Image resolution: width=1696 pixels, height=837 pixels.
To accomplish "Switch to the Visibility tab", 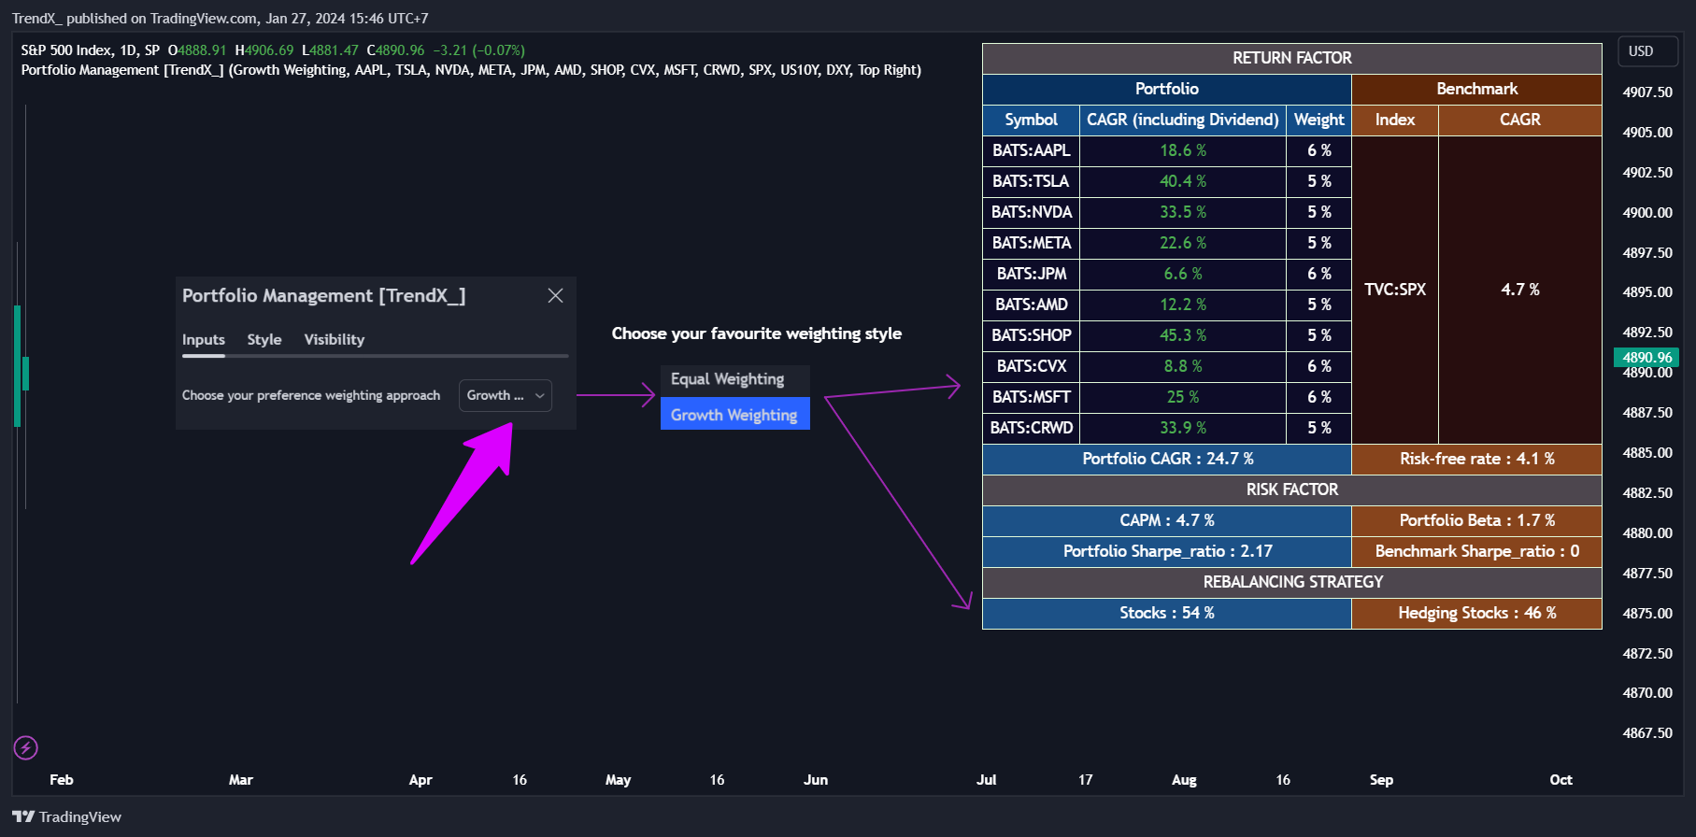I will 335,339.
